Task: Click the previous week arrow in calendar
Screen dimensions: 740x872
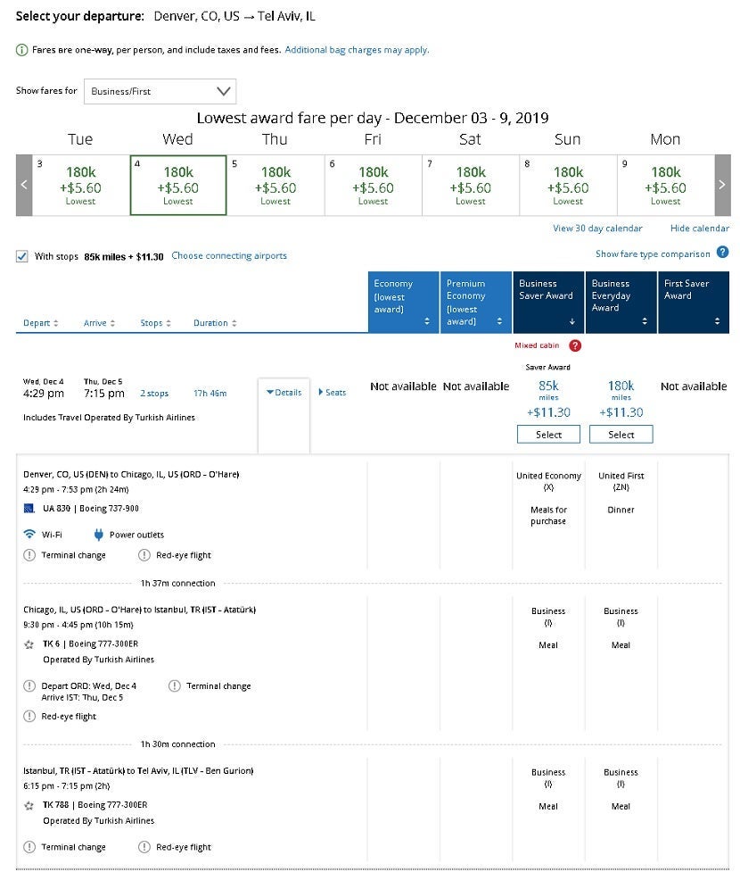Action: click(24, 185)
